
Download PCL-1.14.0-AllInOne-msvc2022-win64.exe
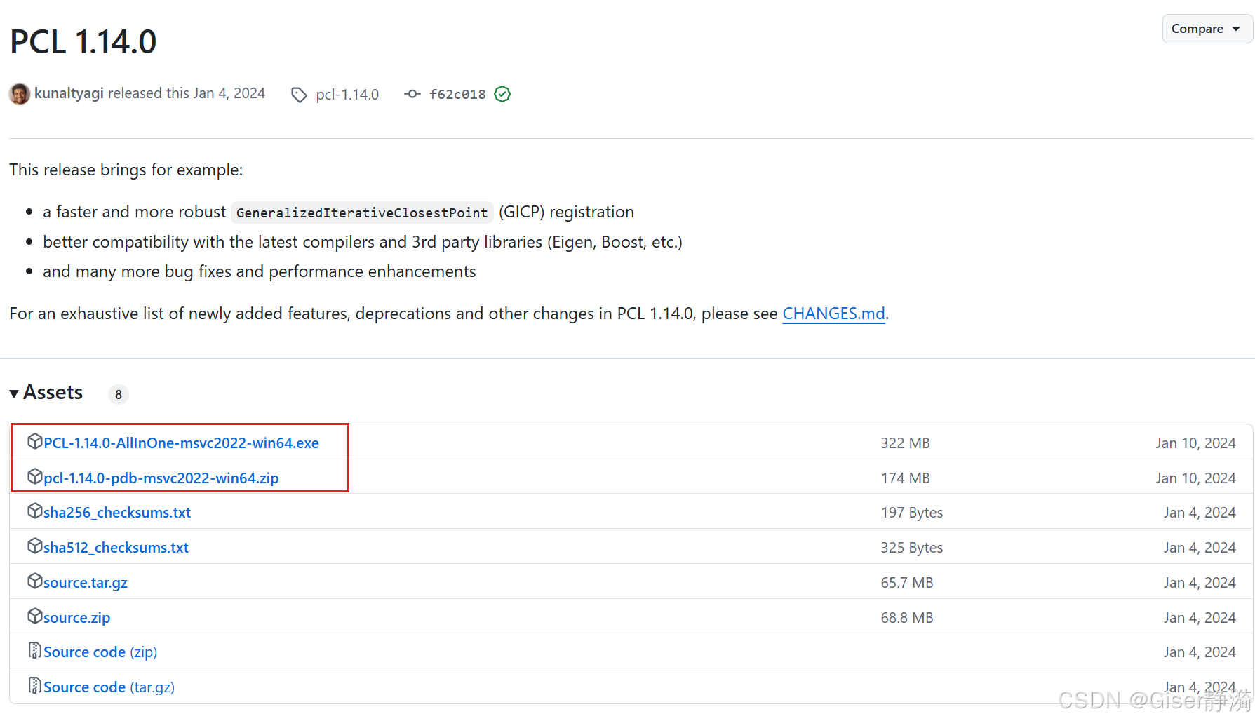coord(180,443)
